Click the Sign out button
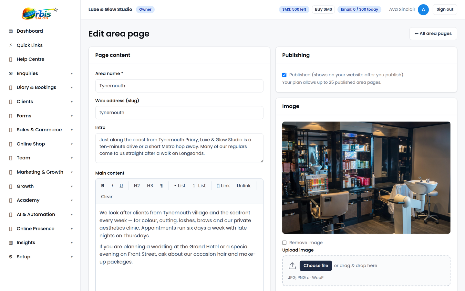The image size is (465, 291). click(x=445, y=9)
